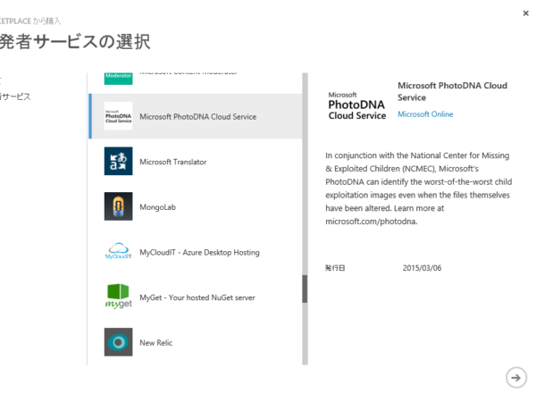Open the Microsoft Online publisher link

(x=425, y=114)
